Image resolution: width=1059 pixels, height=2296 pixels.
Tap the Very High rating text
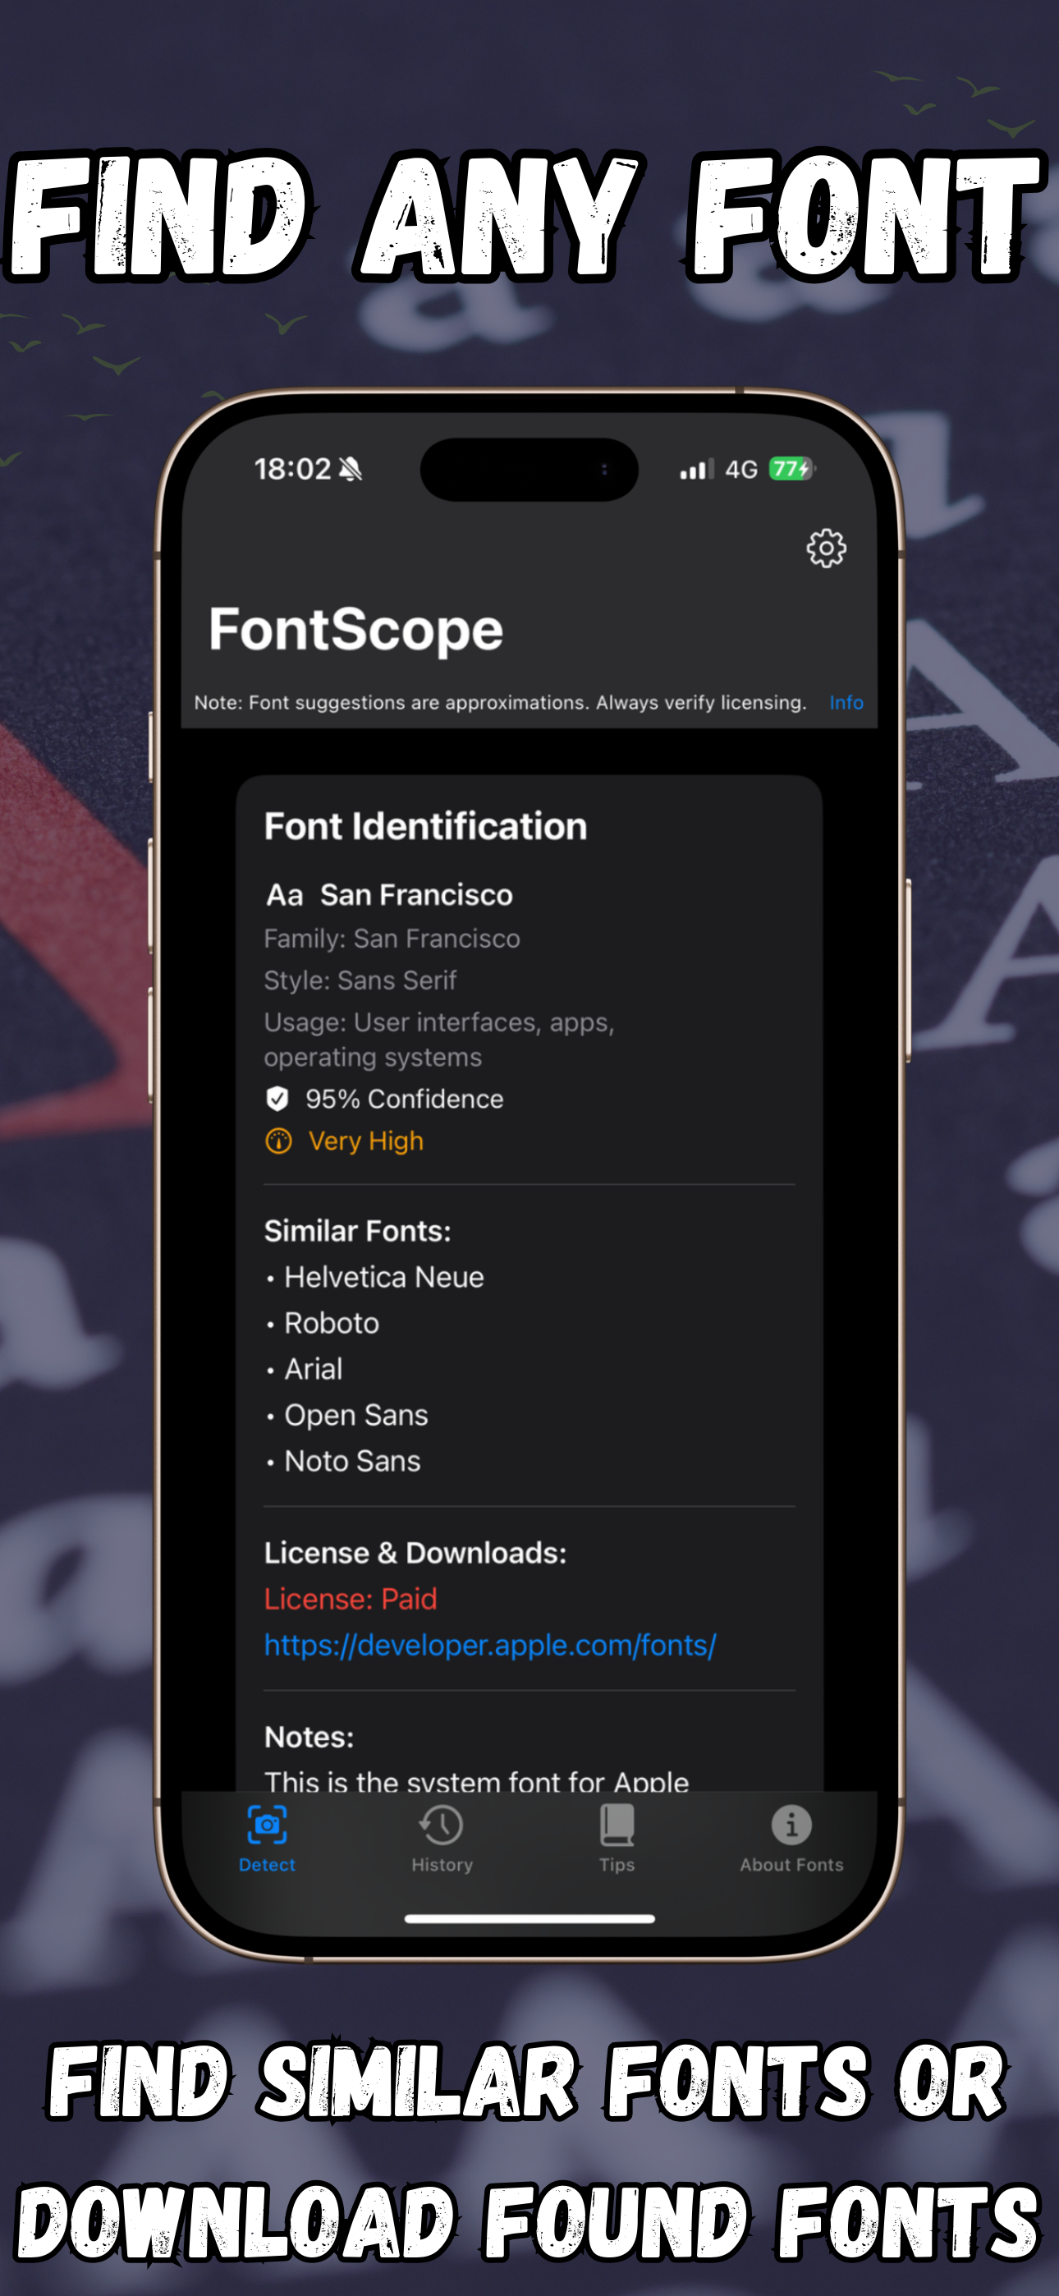tap(365, 1141)
